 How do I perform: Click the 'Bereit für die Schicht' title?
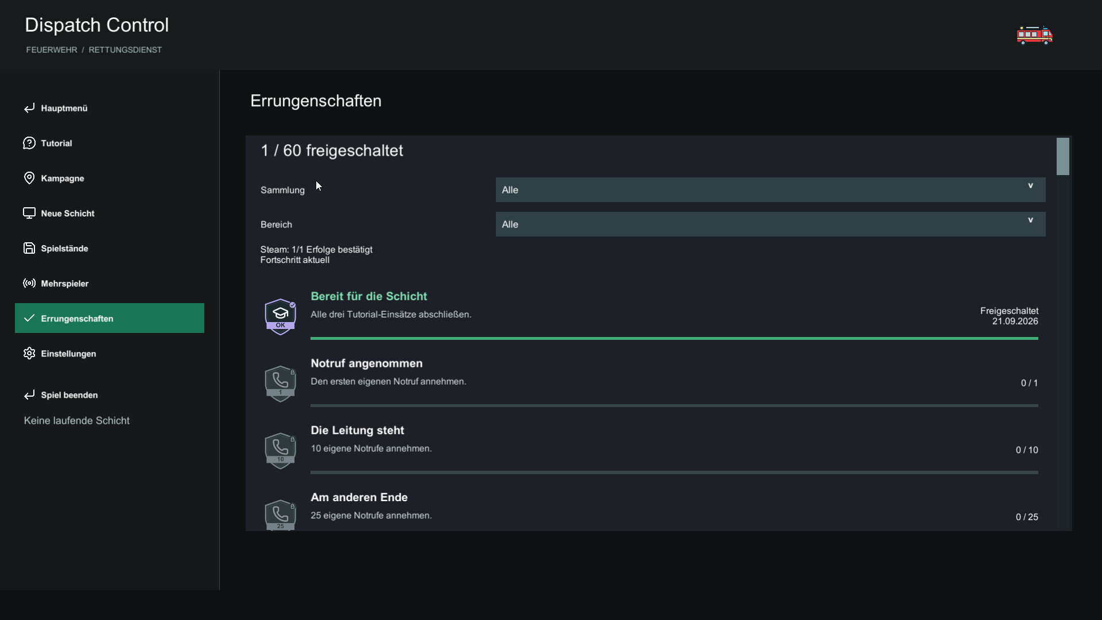click(369, 296)
